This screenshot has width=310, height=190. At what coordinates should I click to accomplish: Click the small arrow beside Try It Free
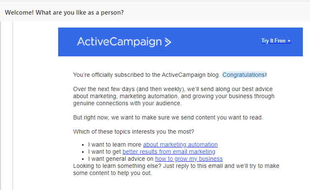(289, 41)
